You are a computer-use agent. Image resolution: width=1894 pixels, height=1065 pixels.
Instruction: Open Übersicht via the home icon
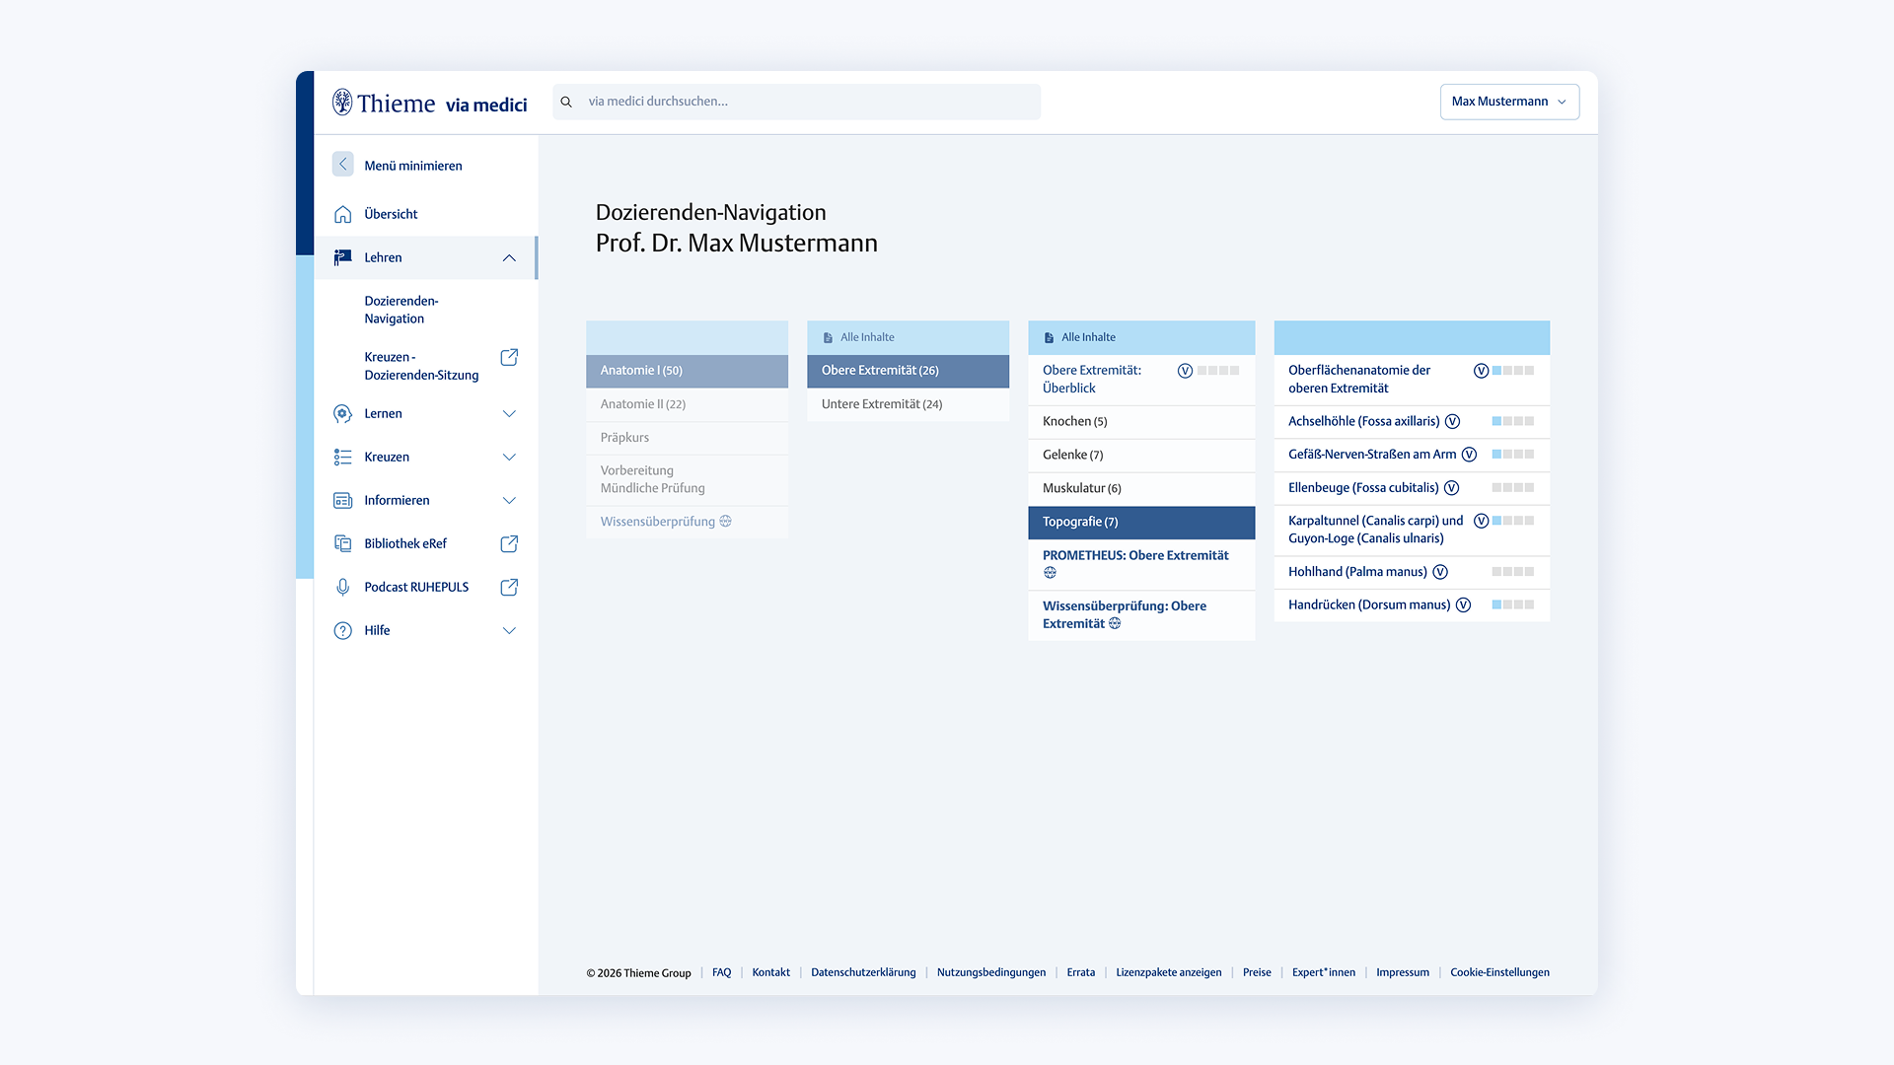tap(342, 214)
